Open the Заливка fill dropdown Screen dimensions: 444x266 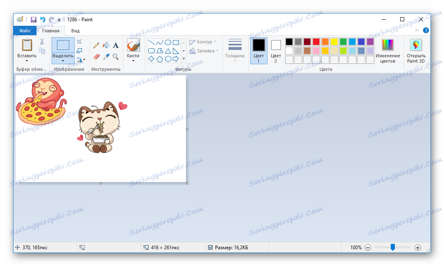[204, 51]
